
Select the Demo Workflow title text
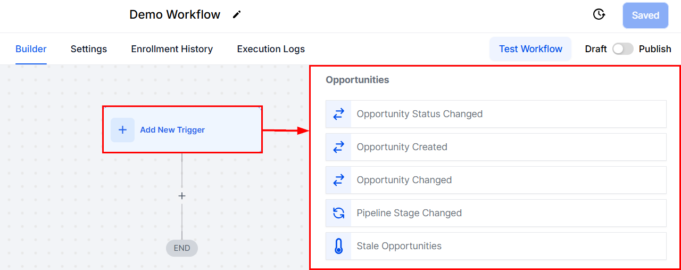[x=175, y=15]
